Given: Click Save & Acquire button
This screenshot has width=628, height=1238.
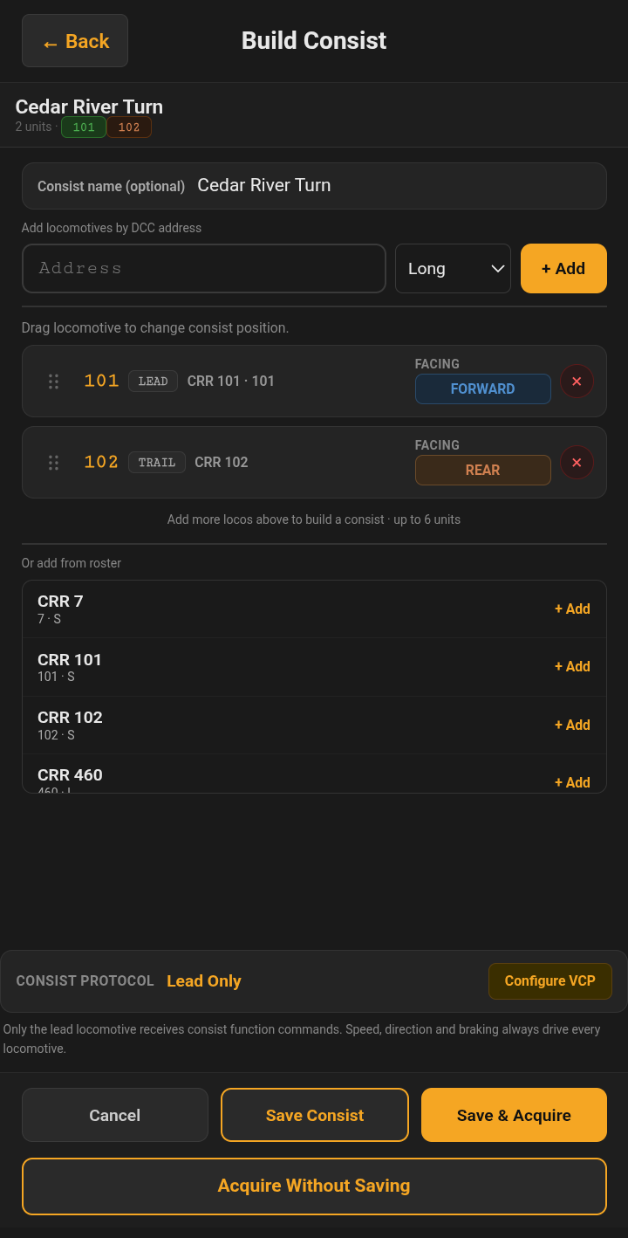Looking at the screenshot, I should (x=514, y=1115).
